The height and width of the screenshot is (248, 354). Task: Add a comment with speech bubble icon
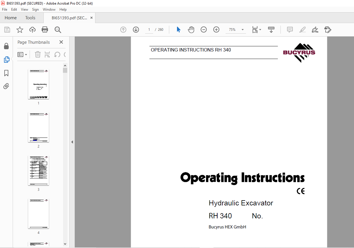(290, 30)
